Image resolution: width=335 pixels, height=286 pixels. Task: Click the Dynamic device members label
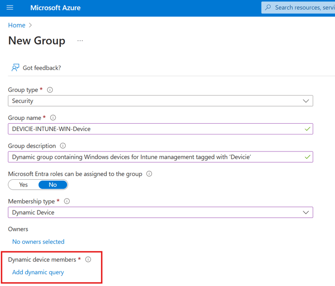pyautogui.click(x=42, y=260)
